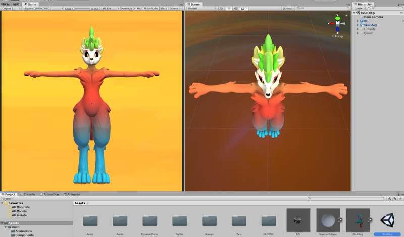The width and height of the screenshot is (404, 237).
Task: Select the Skulldog model thumbnail
Action: click(x=358, y=220)
